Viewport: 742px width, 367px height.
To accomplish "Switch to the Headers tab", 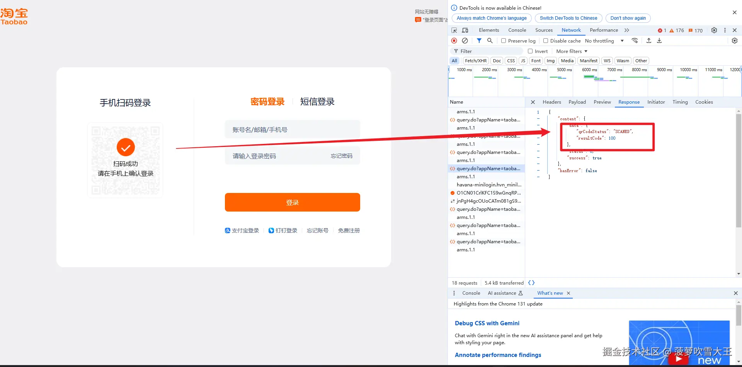I will (x=552, y=102).
